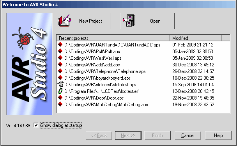Toggle the Show dialog at startup checkbox
This screenshot has height=146, width=237.
click(36, 125)
